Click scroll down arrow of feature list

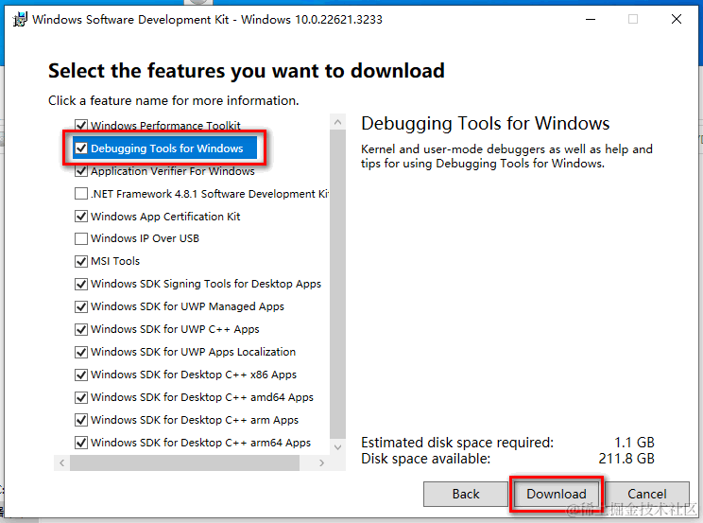337,447
